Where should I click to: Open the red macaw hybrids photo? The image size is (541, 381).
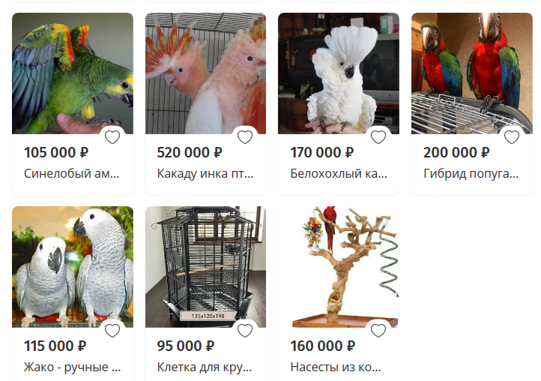pos(472,73)
